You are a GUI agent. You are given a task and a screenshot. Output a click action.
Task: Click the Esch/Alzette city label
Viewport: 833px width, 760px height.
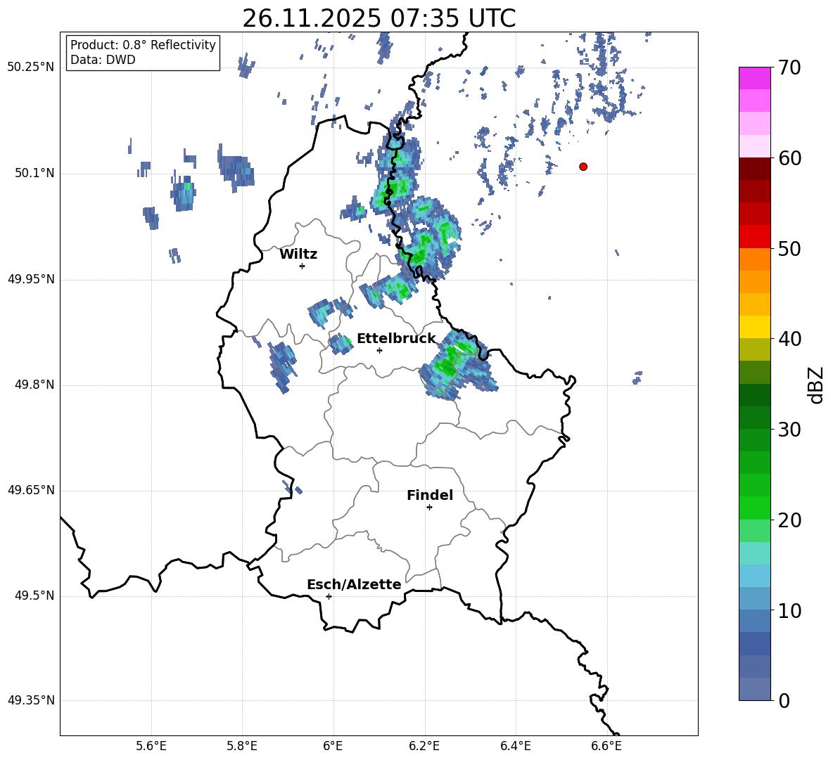pyautogui.click(x=354, y=584)
